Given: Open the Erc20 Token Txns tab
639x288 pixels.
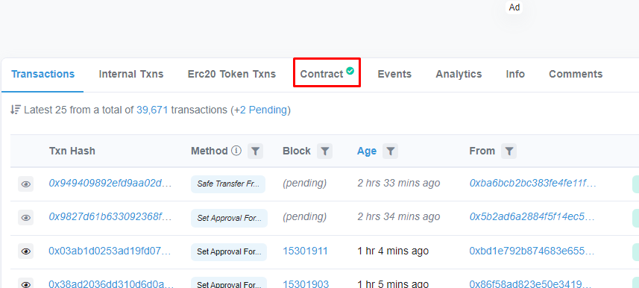Looking at the screenshot, I should click(x=232, y=75).
